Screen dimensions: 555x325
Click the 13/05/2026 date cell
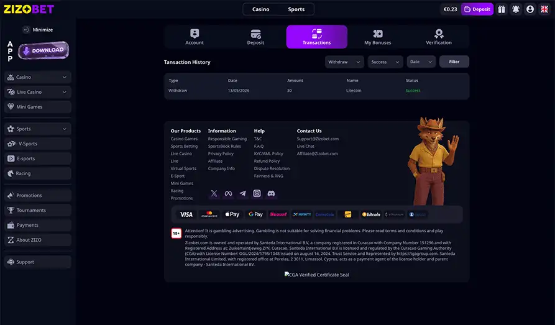point(238,91)
